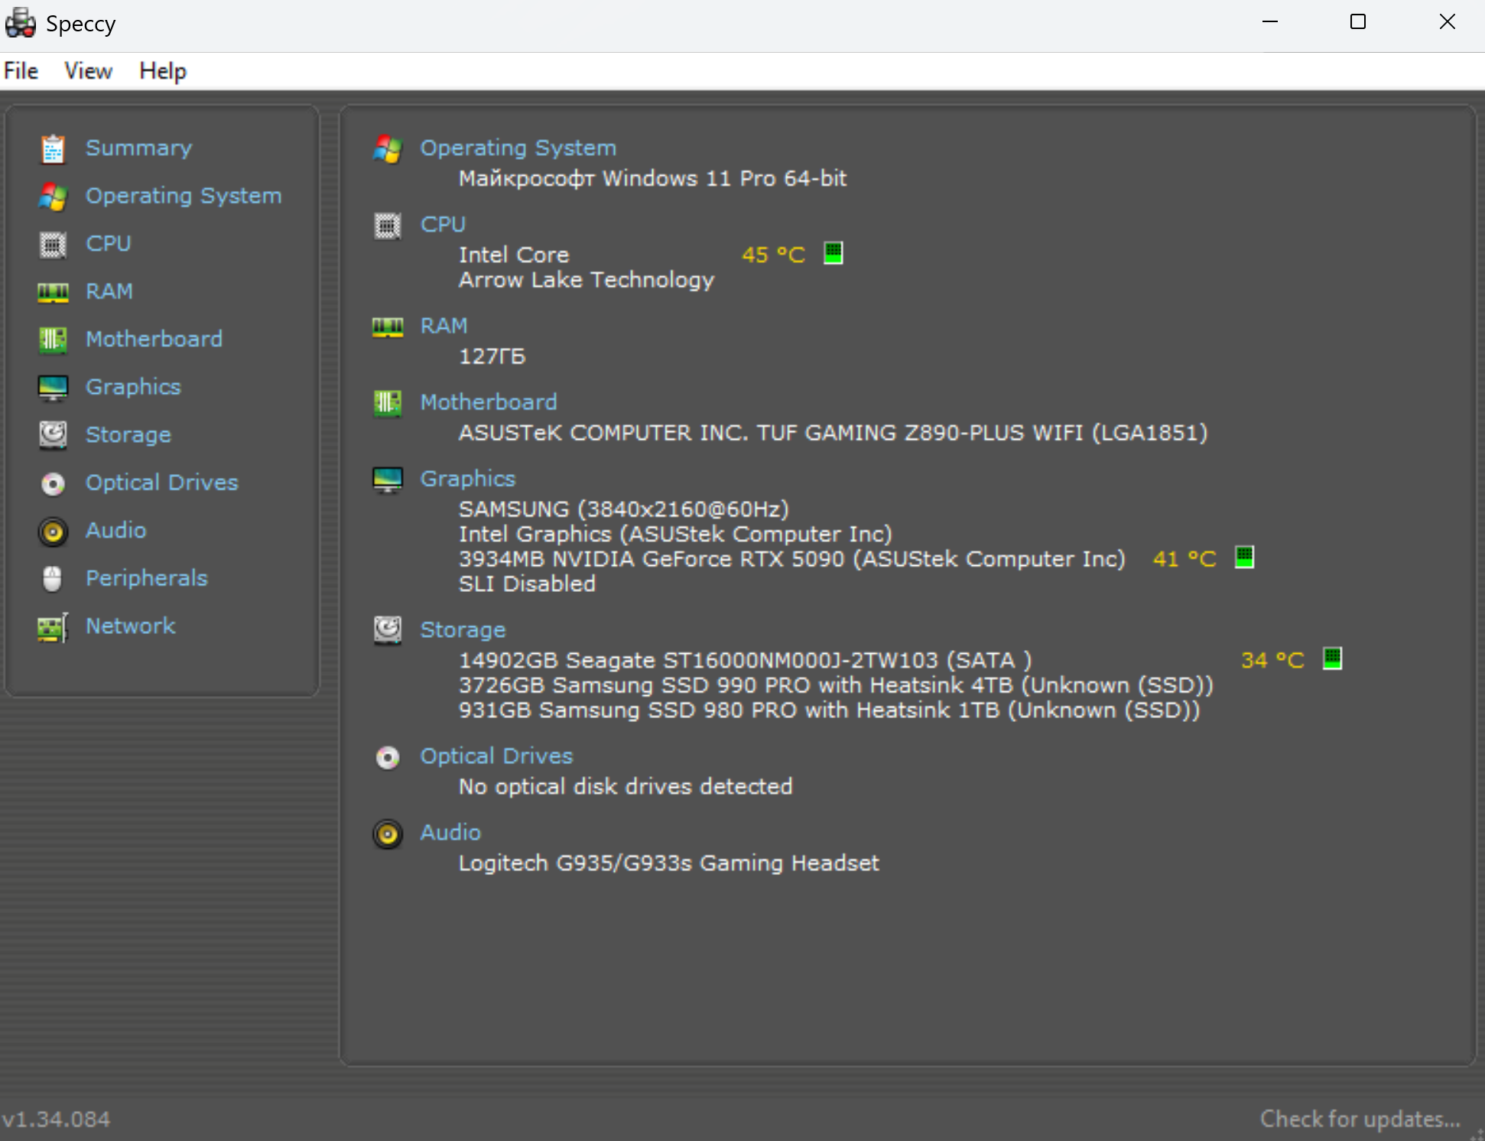Open the Storage section from sidebar
The height and width of the screenshot is (1141, 1485).
[x=128, y=435]
